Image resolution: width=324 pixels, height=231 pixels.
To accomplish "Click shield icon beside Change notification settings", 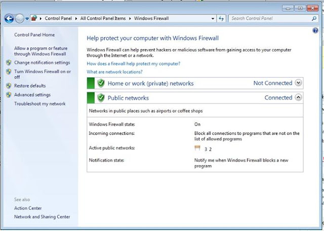I will coord(9,62).
